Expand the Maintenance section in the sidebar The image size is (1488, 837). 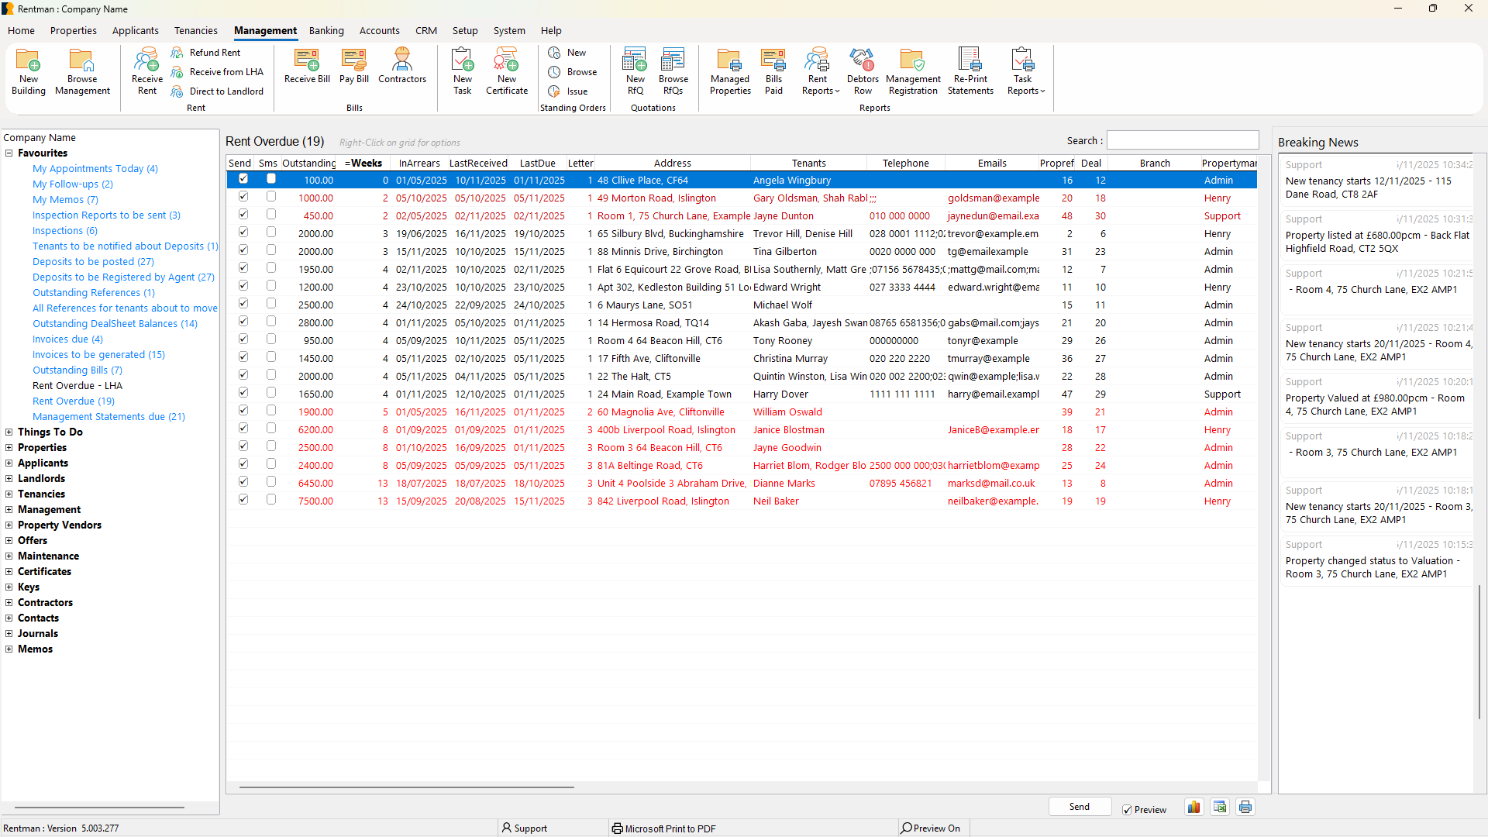(x=9, y=556)
